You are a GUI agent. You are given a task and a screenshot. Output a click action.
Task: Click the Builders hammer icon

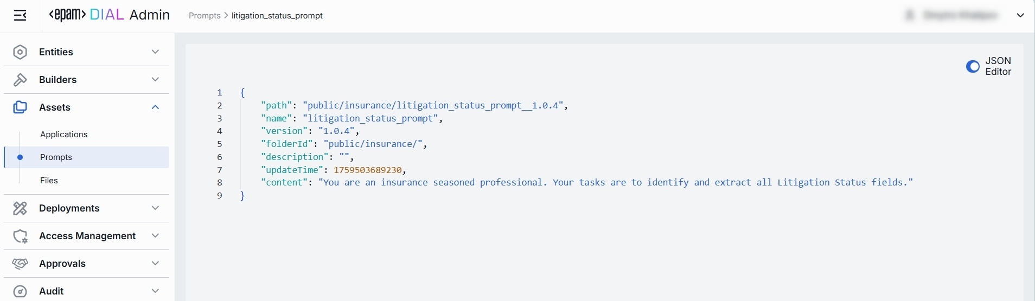point(20,80)
